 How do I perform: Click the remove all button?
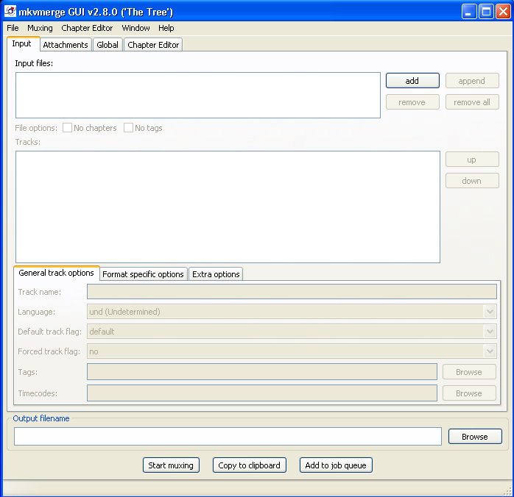(472, 102)
